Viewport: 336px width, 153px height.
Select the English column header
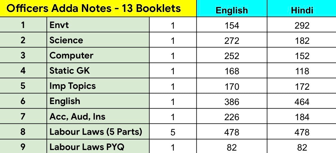coord(232,10)
